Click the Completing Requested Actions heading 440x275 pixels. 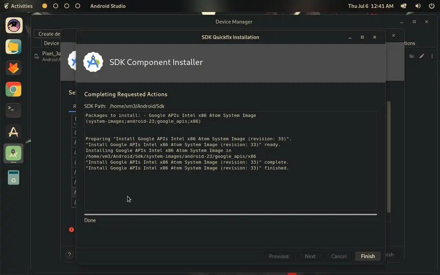(x=126, y=94)
